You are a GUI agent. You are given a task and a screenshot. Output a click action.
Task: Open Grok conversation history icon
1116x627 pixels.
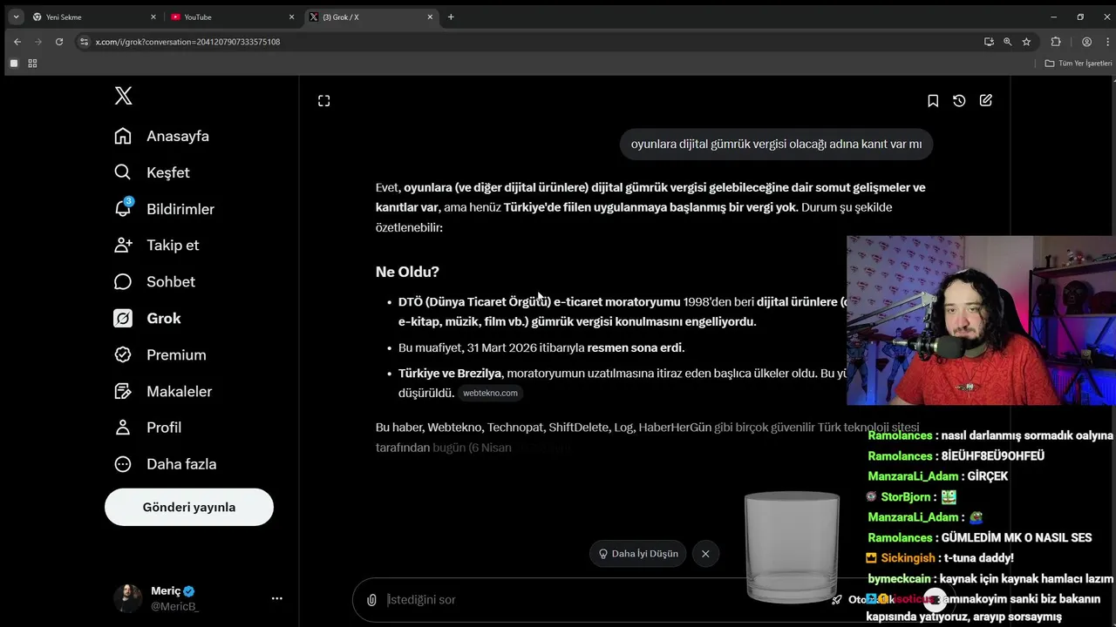(959, 101)
